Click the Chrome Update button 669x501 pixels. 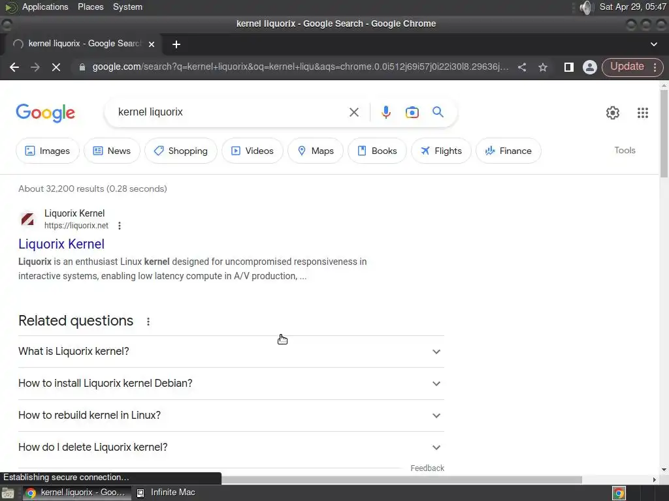coord(627,67)
